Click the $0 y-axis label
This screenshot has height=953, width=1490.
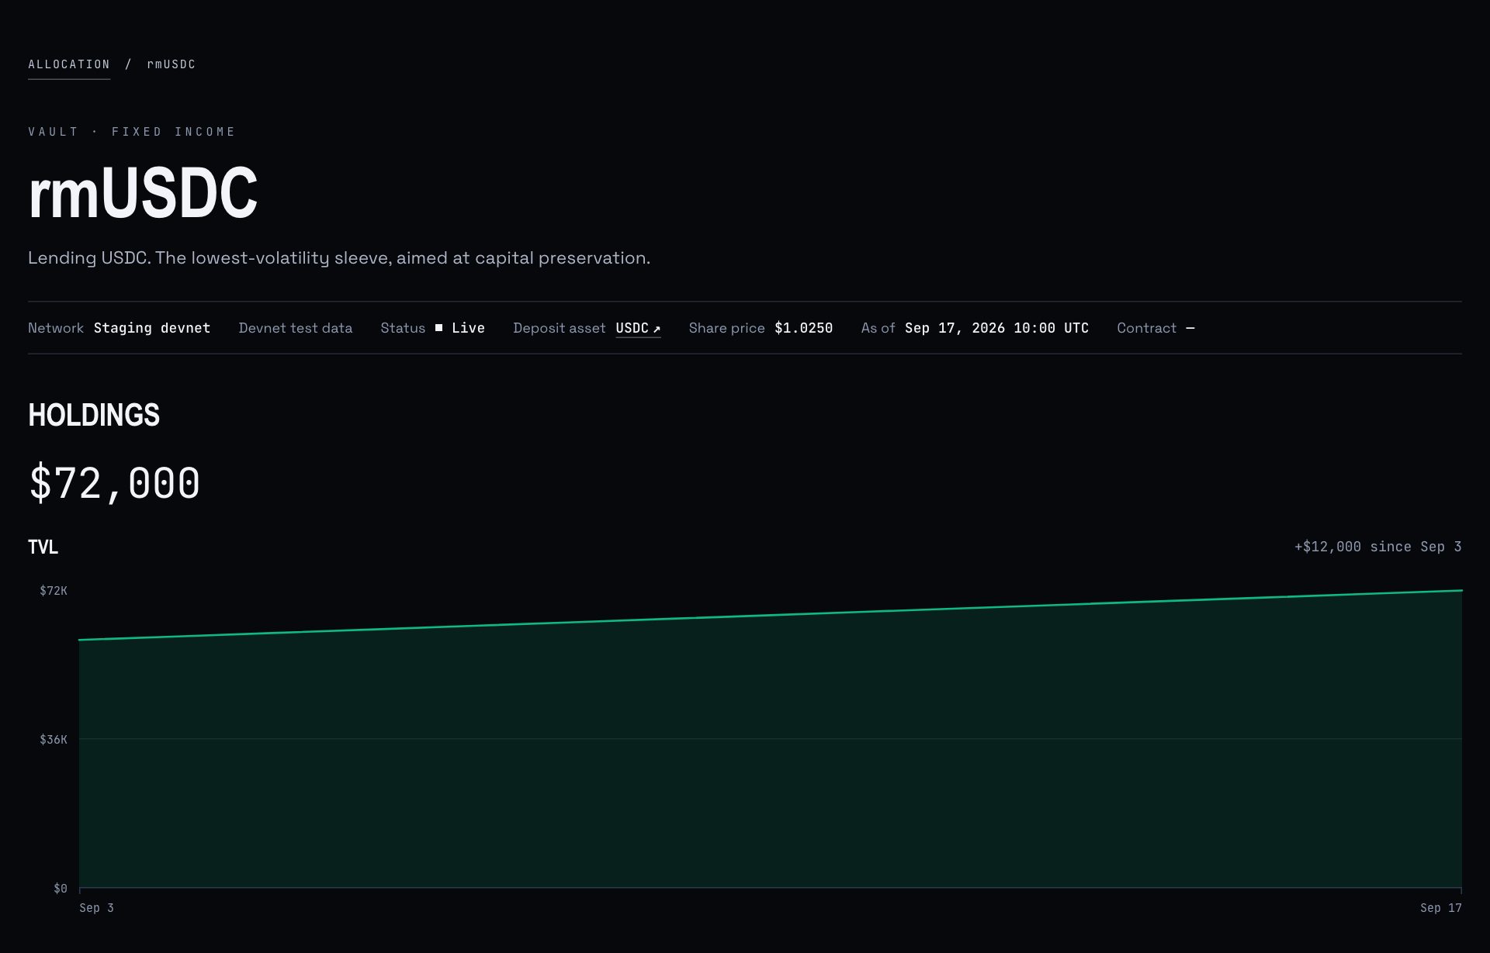[61, 889]
